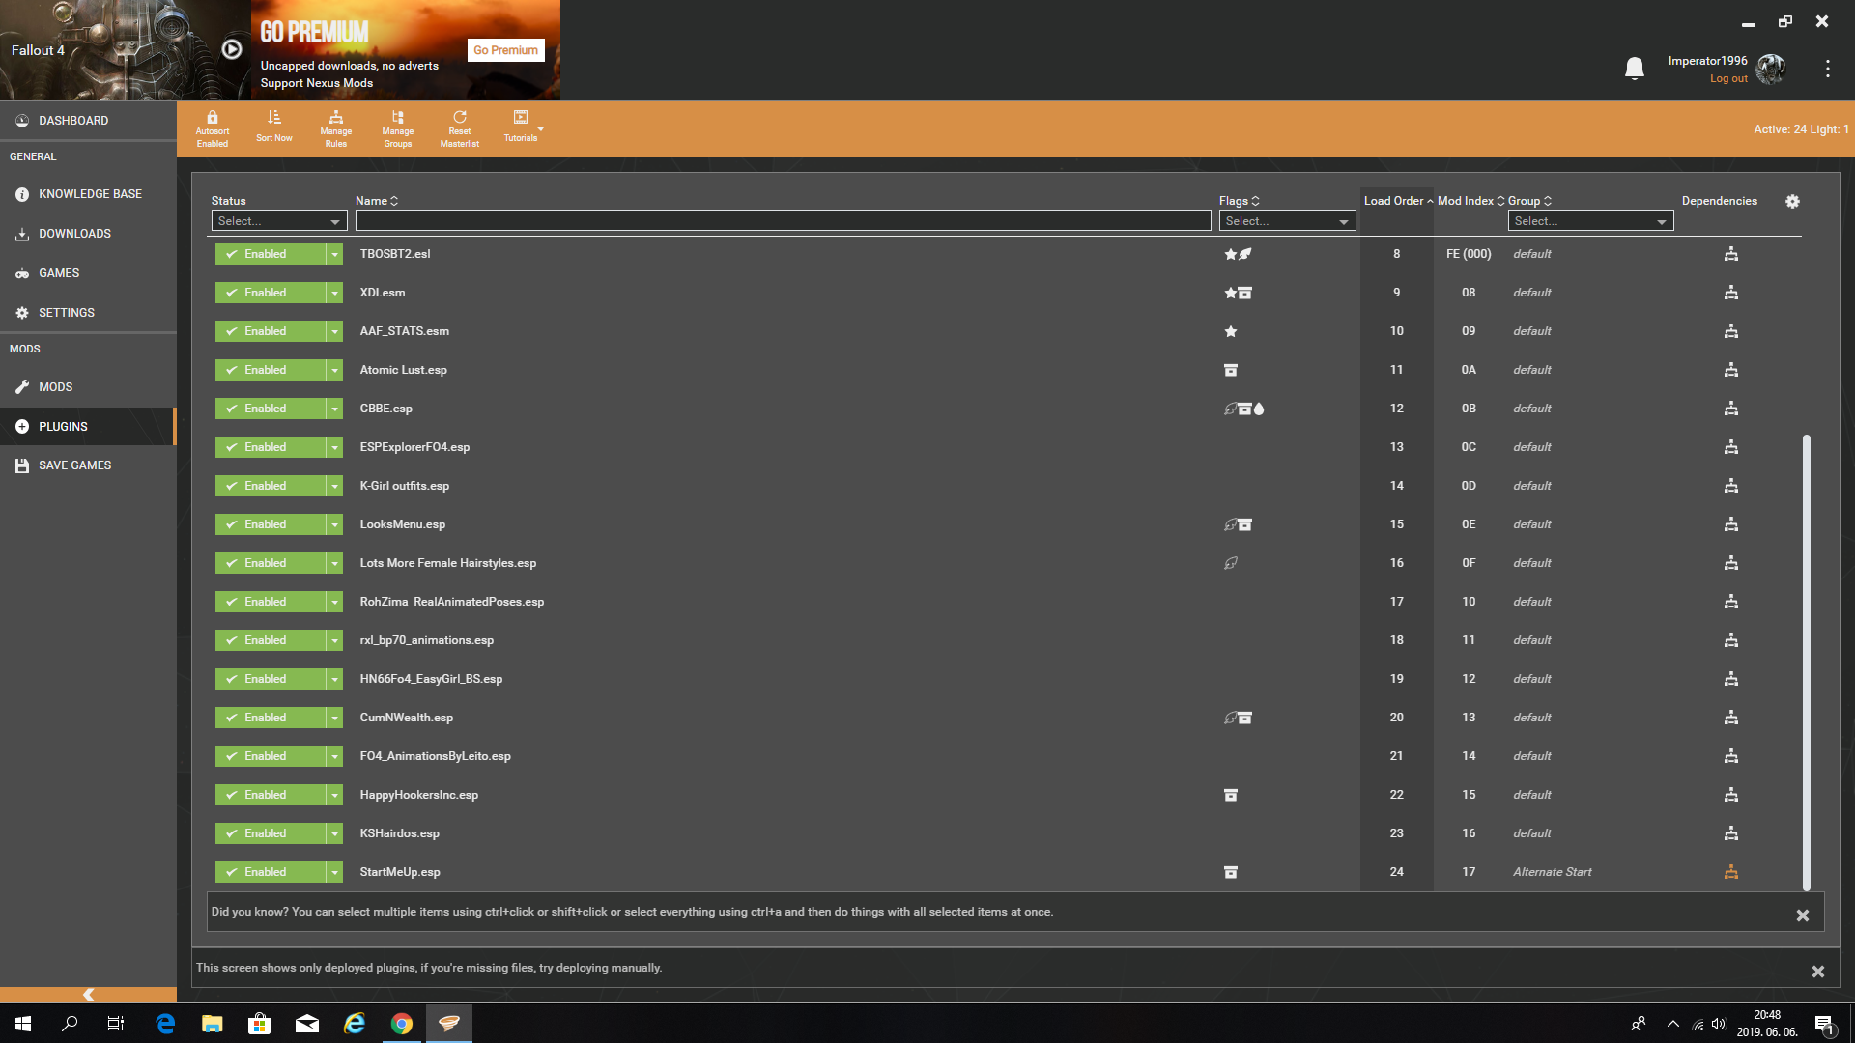Click Reset Masterlist toolbar icon

click(460, 117)
